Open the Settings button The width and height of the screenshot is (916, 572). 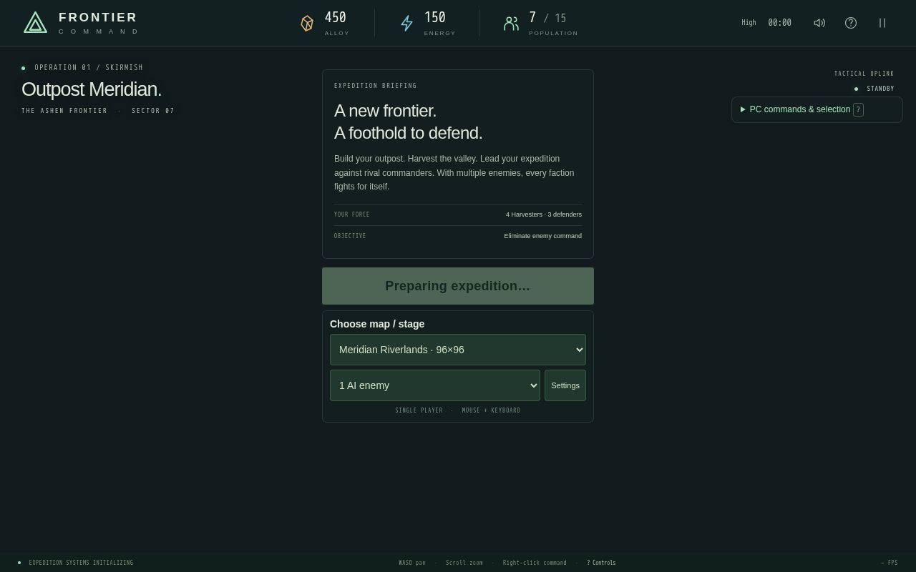(565, 385)
